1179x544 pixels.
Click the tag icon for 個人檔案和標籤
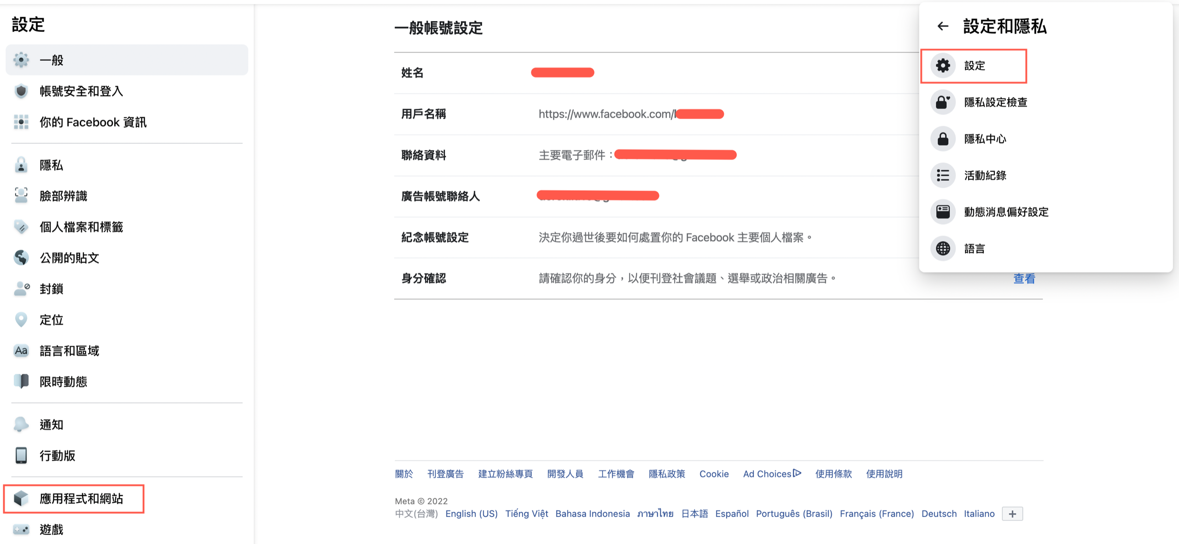point(21,227)
